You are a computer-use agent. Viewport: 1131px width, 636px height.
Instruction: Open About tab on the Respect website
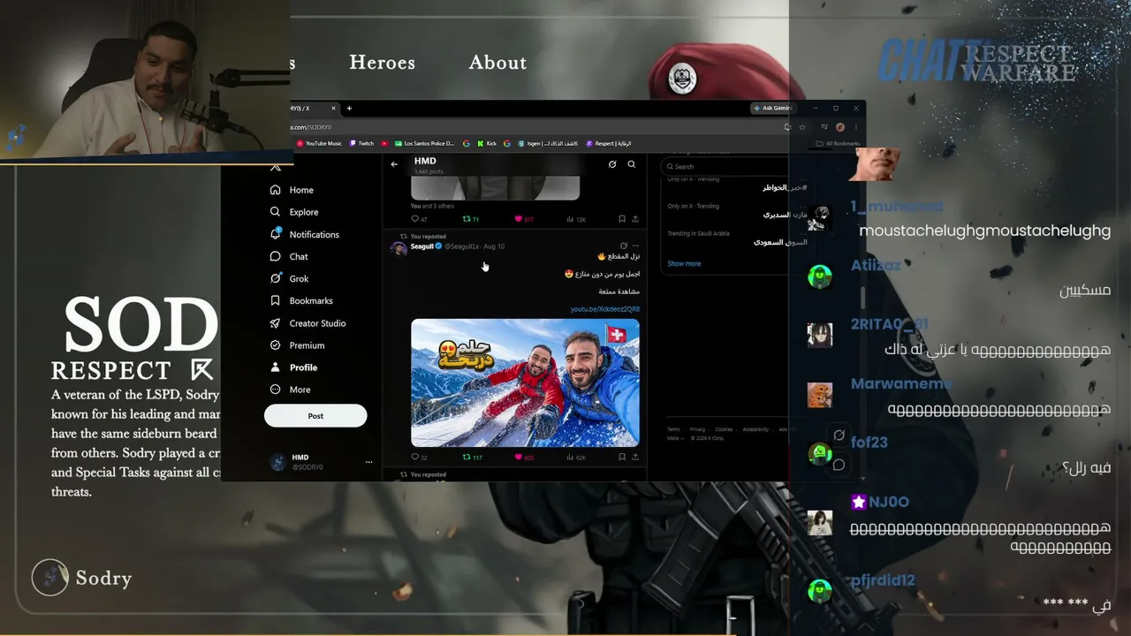(497, 63)
